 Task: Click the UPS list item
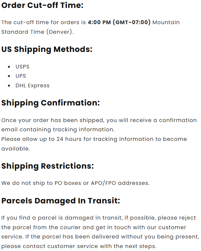tap(21, 76)
